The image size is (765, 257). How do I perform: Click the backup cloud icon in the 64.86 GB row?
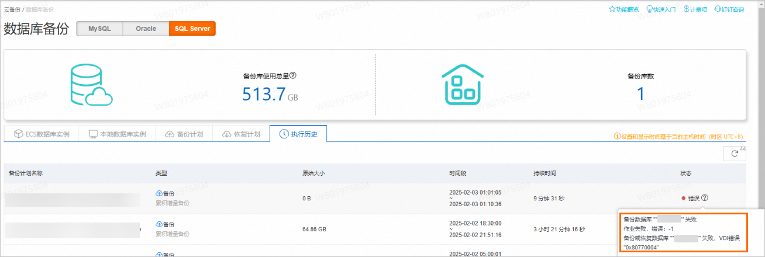coord(158,224)
